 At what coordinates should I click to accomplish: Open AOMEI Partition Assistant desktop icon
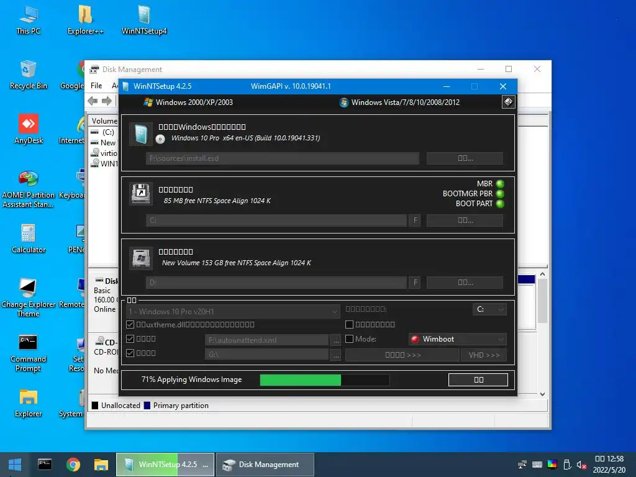click(28, 189)
